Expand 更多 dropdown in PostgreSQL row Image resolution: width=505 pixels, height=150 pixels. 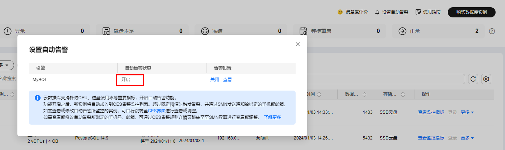click(x=467, y=138)
